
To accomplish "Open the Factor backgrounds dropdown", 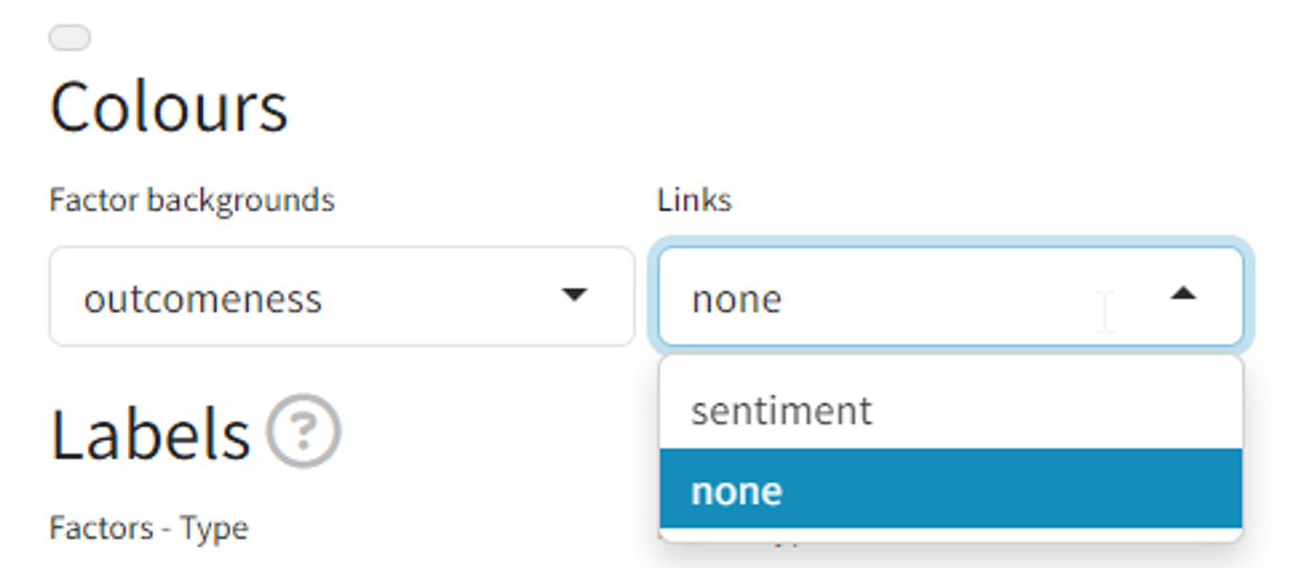I will tap(341, 297).
